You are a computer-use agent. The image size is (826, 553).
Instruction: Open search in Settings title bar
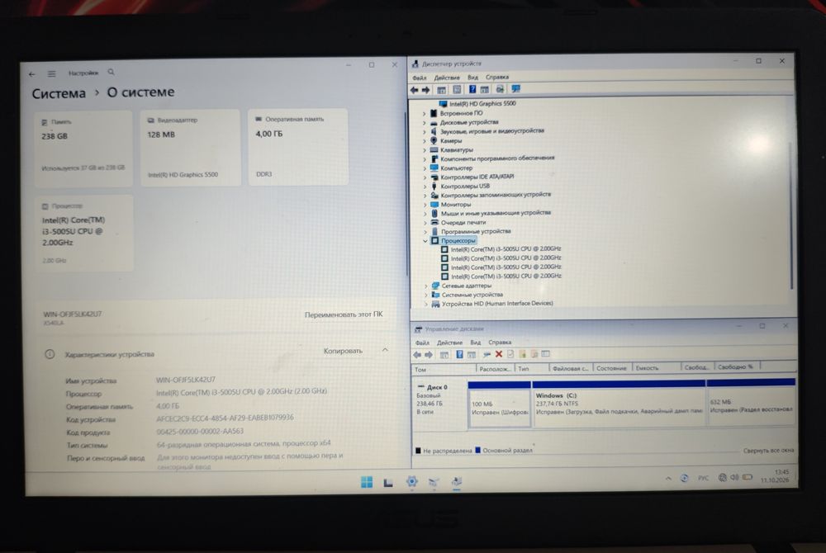point(111,72)
